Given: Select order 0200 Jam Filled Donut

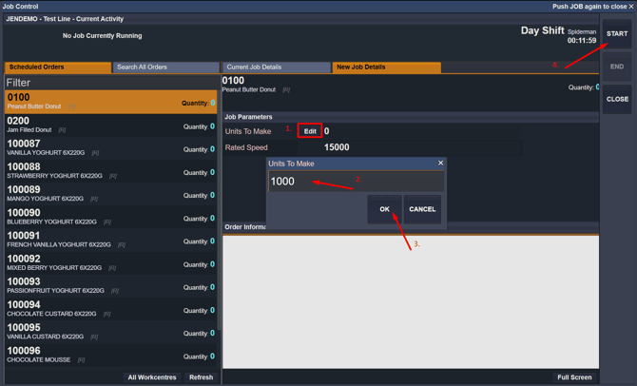Looking at the screenshot, I should pos(111,125).
